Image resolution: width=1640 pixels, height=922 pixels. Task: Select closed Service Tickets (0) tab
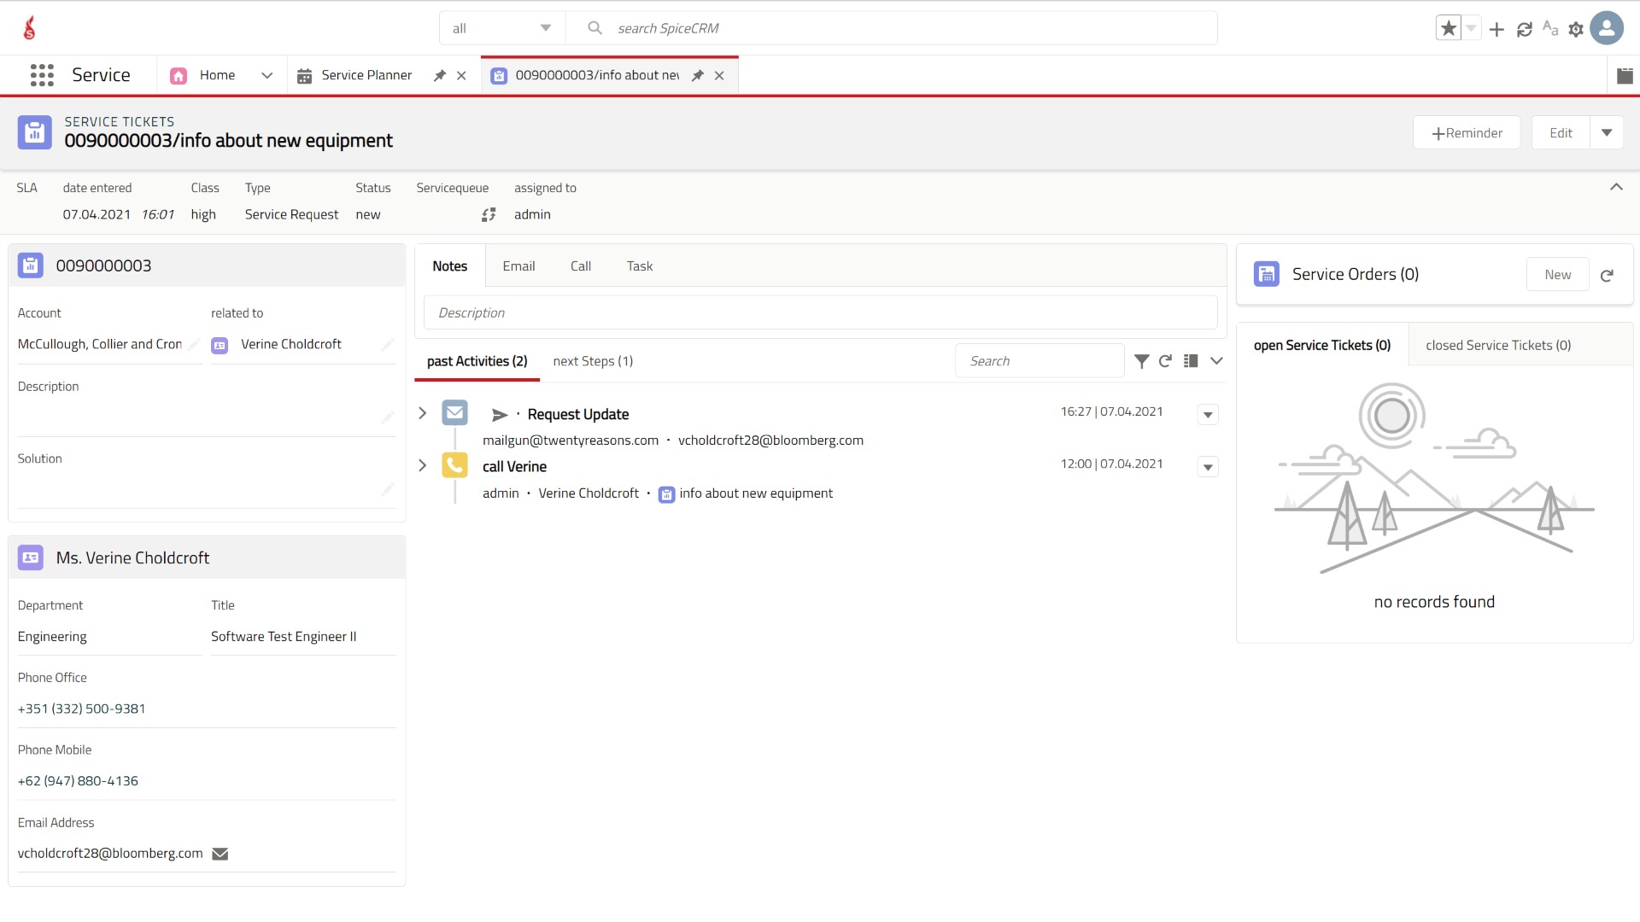pyautogui.click(x=1498, y=345)
